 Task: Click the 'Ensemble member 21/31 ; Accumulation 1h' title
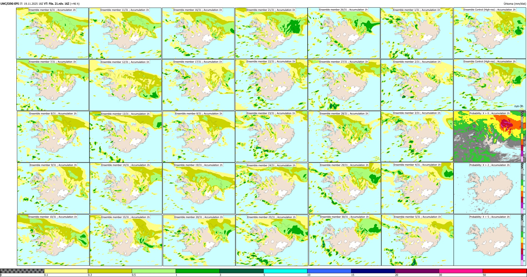tap(271, 10)
